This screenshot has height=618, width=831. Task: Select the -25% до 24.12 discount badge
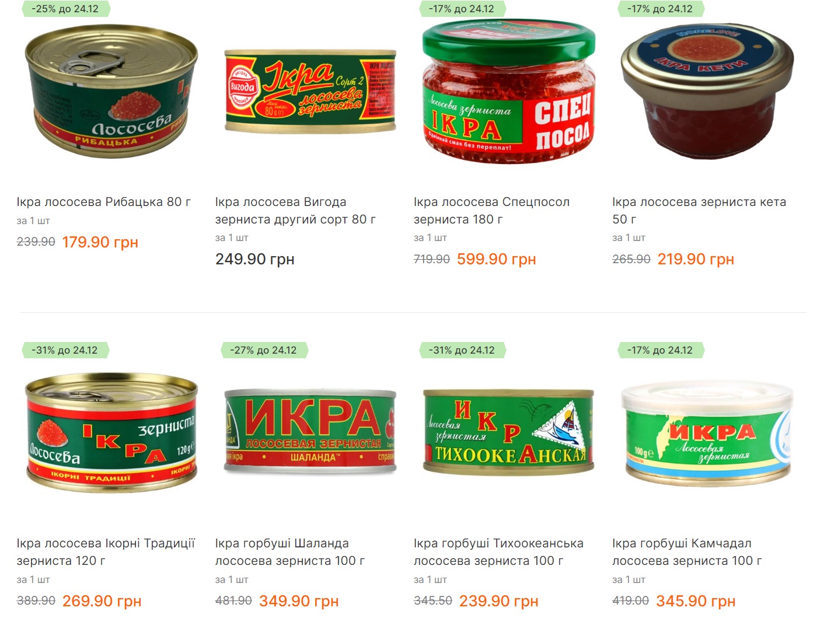[x=65, y=9]
